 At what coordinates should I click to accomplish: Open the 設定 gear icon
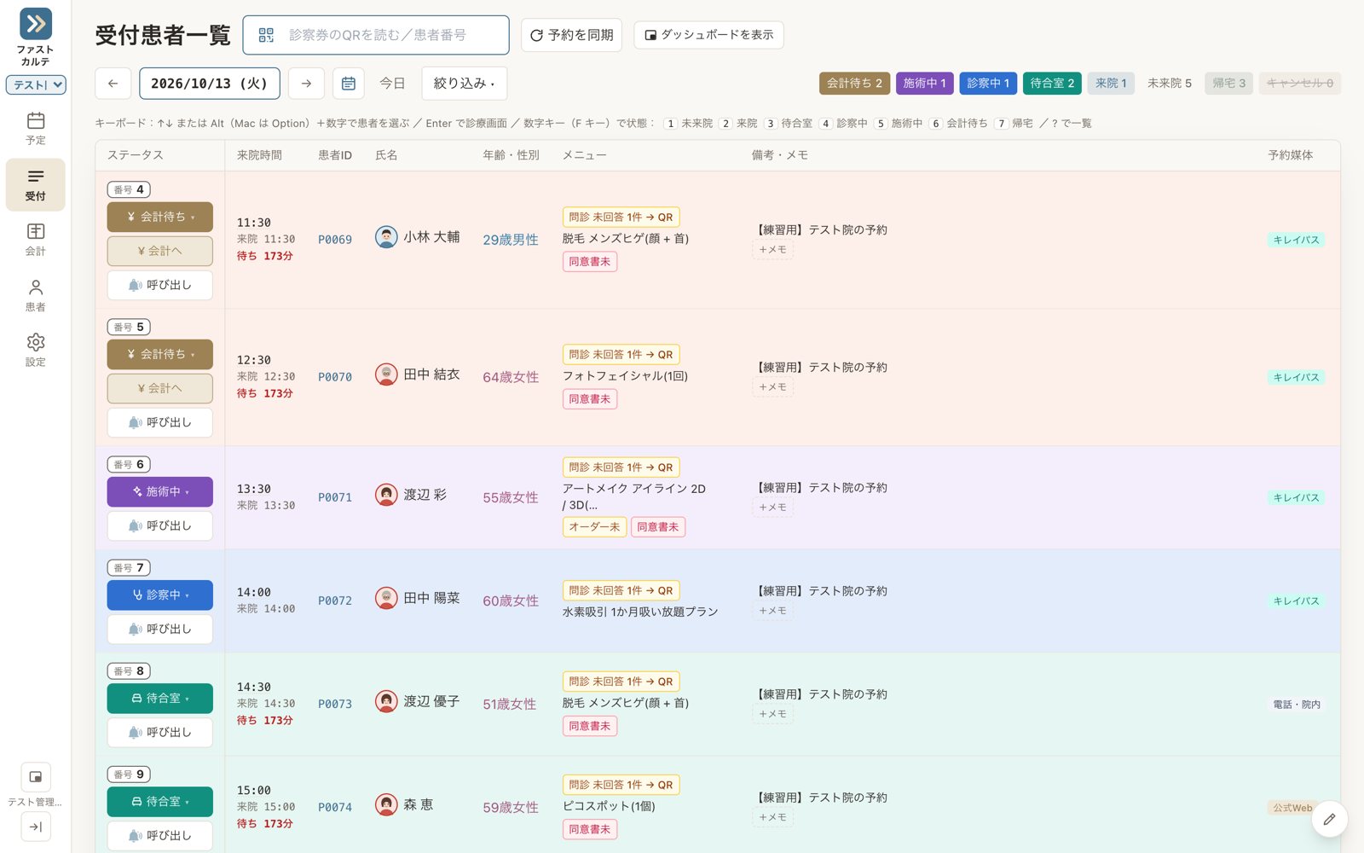click(35, 351)
